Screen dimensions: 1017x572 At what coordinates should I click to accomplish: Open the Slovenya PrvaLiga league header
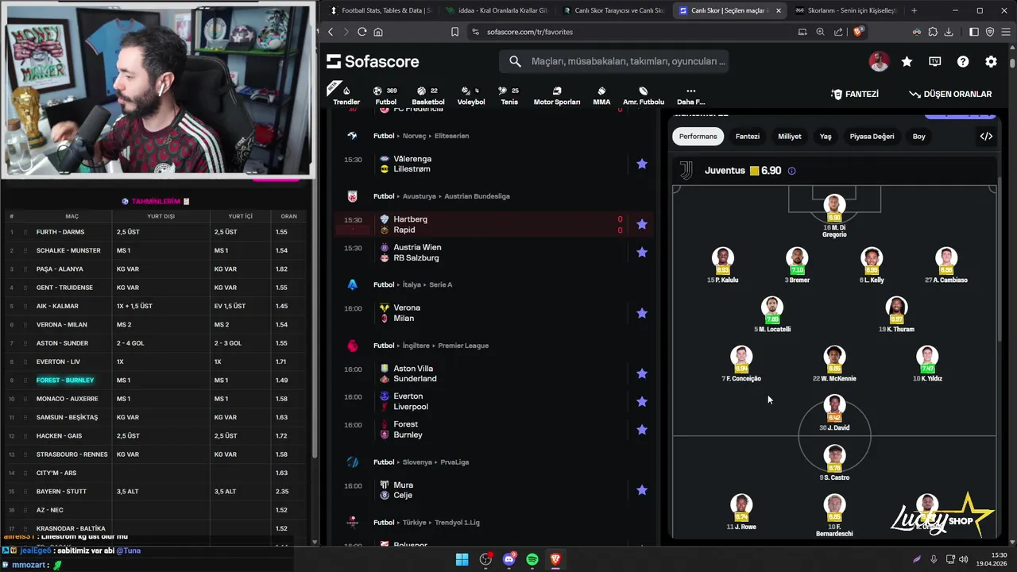point(421,462)
